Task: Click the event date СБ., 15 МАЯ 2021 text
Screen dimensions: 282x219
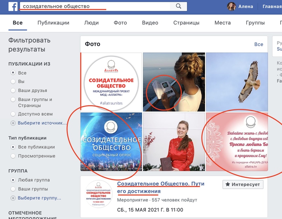Action: coord(150,210)
